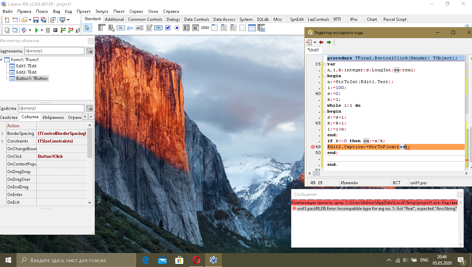Click the build mode gear icon

[x=24, y=30]
